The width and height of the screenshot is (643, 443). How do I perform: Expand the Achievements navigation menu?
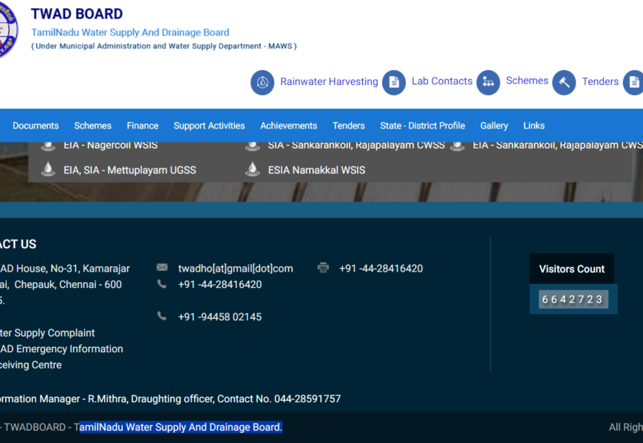click(x=288, y=126)
